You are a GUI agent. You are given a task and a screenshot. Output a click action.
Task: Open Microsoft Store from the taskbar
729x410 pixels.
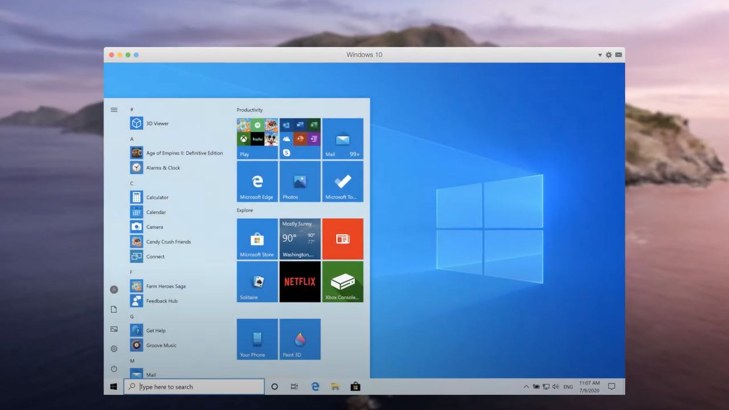tap(355, 387)
